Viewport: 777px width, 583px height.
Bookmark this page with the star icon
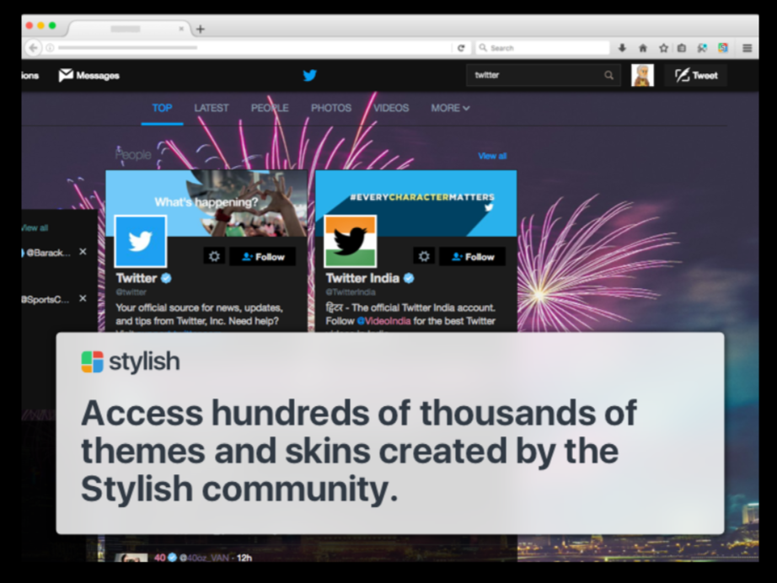663,48
